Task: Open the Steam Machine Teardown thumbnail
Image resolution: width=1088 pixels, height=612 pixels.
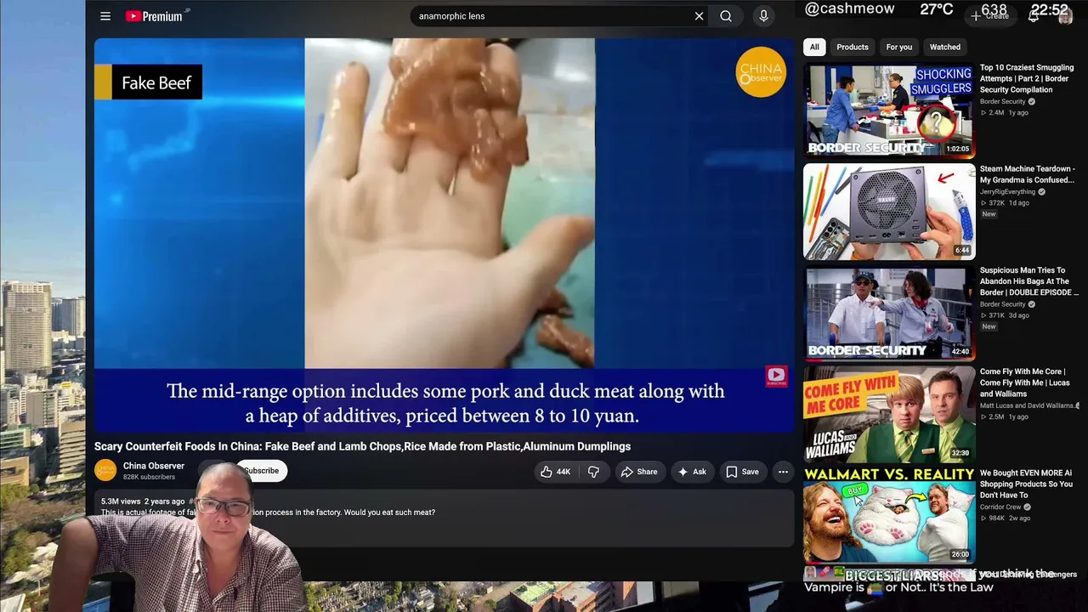Action: [889, 211]
